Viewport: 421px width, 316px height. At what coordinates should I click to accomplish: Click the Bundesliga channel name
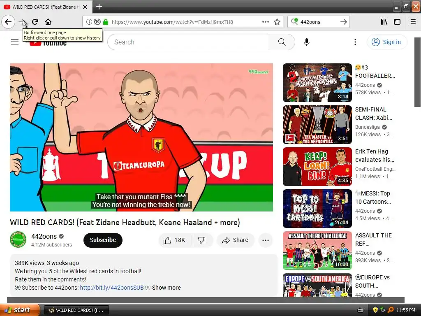click(x=367, y=127)
